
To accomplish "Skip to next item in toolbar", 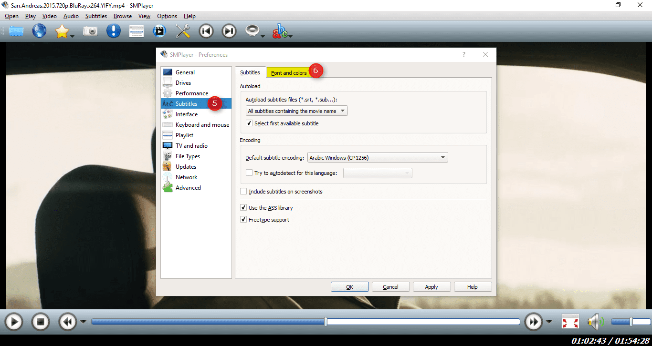I will 229,31.
